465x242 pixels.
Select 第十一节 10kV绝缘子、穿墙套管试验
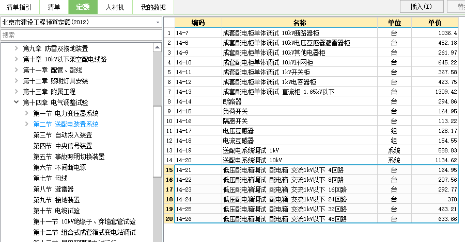point(84,221)
